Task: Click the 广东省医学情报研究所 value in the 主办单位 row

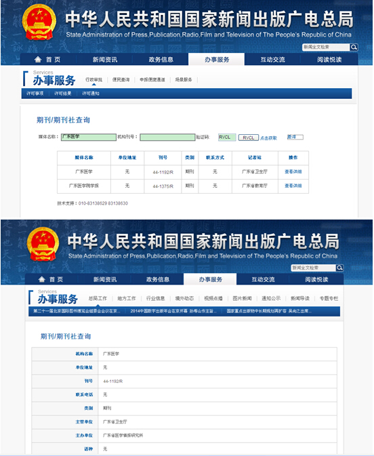Action: [123, 436]
